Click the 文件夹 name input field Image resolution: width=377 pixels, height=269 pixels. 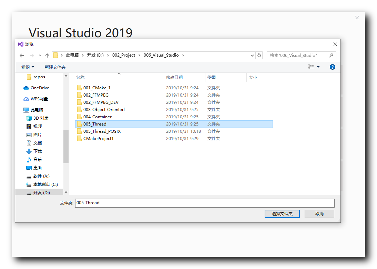click(205, 203)
